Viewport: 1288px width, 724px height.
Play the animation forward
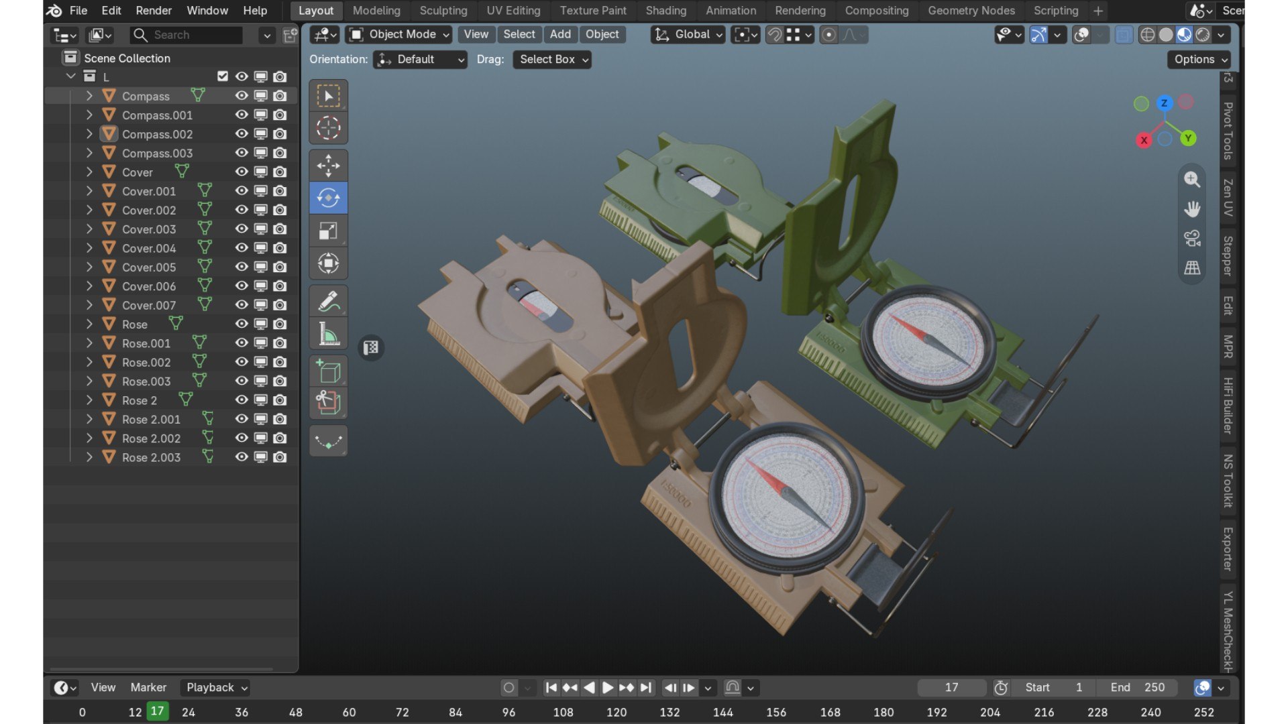[608, 688]
